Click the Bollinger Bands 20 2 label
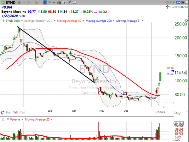 [38, 21]
